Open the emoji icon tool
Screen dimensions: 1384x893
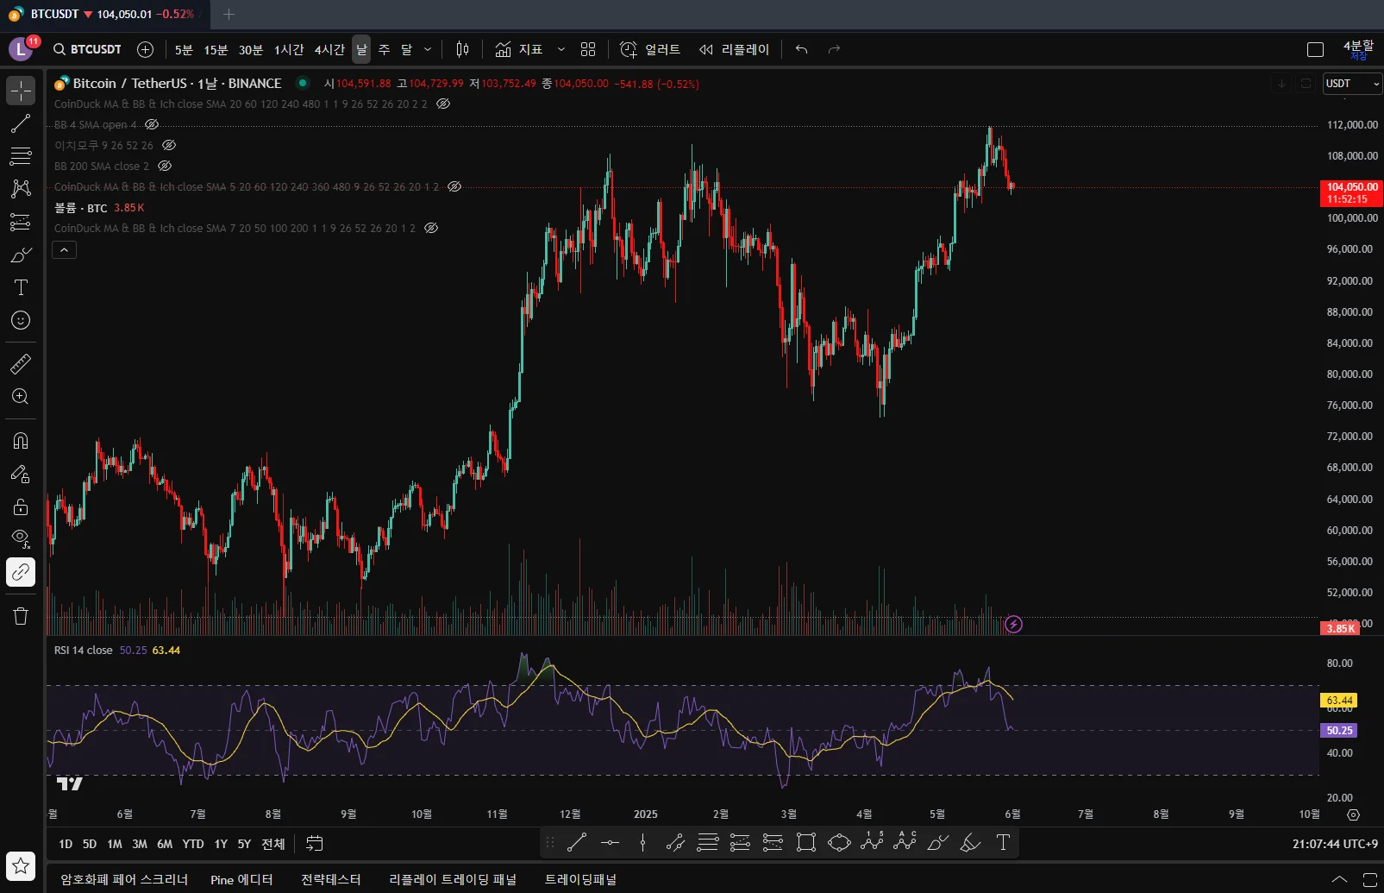pyautogui.click(x=21, y=320)
